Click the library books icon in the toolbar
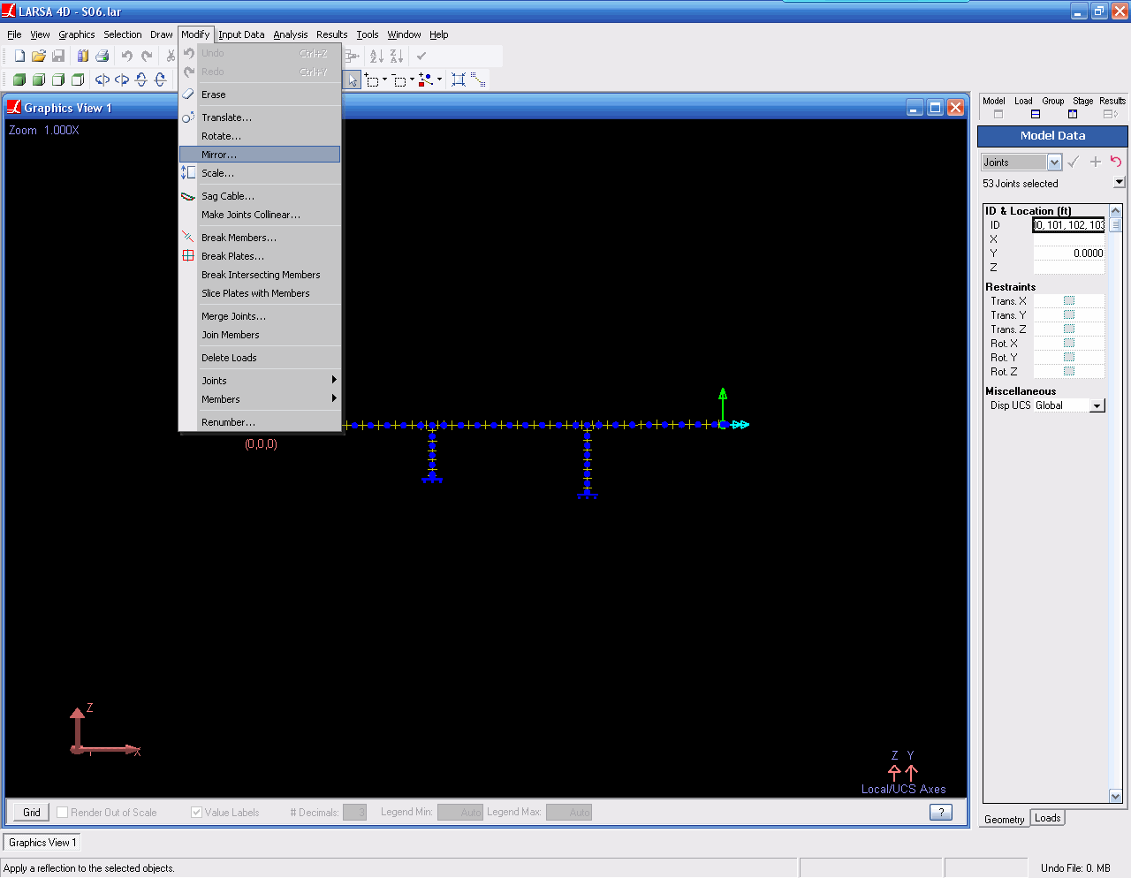The height and width of the screenshot is (878, 1131). pyautogui.click(x=83, y=56)
